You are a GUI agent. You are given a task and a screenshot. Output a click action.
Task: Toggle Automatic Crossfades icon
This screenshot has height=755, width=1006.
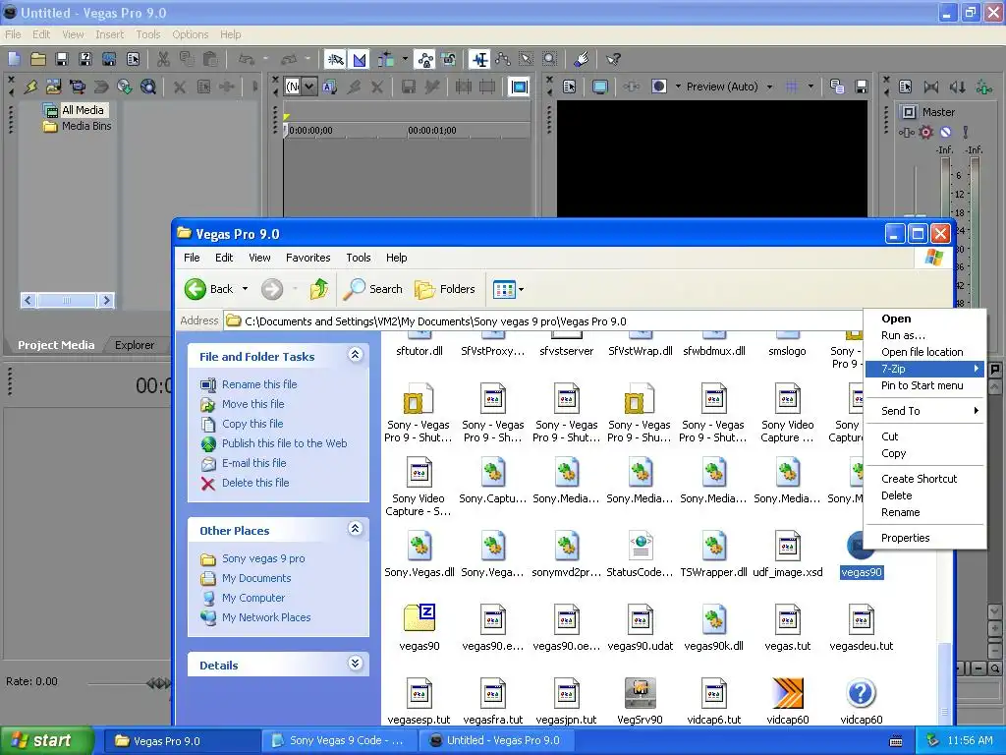(360, 59)
